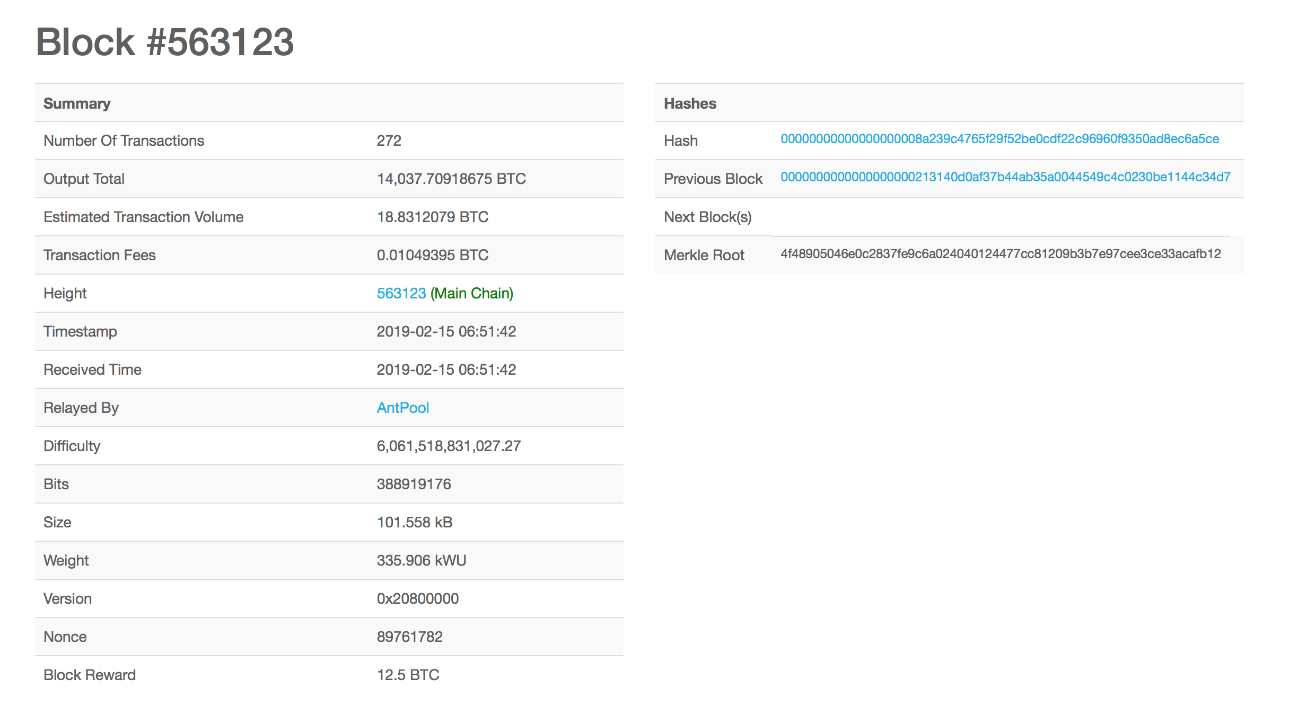Click the Bits value 388919176

[414, 484]
